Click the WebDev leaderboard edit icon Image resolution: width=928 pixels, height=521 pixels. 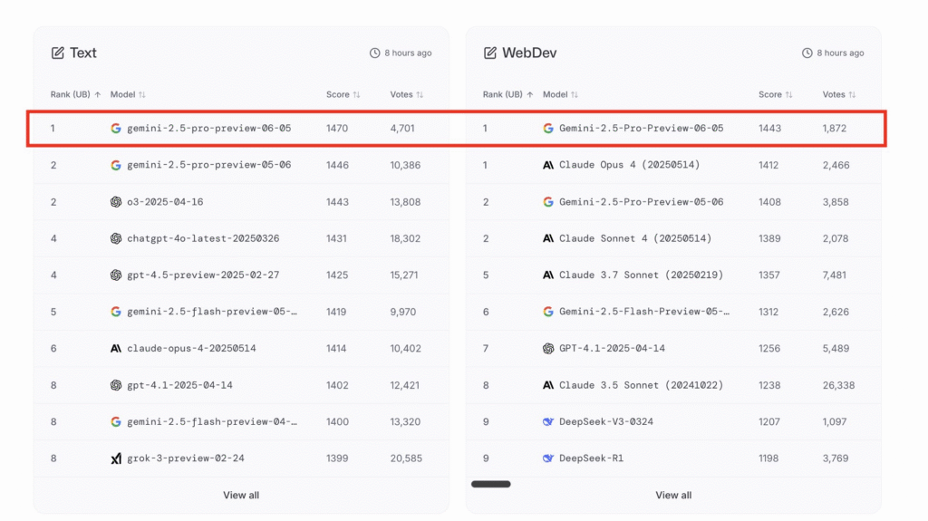[x=490, y=53]
